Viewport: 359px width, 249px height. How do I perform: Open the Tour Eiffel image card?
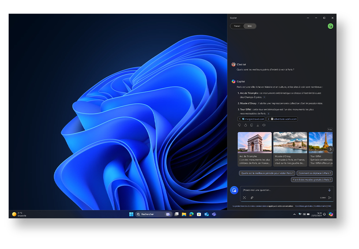[x=321, y=149]
